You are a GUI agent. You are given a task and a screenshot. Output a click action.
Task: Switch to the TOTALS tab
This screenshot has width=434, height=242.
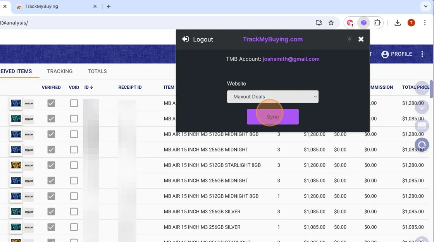coord(97,71)
